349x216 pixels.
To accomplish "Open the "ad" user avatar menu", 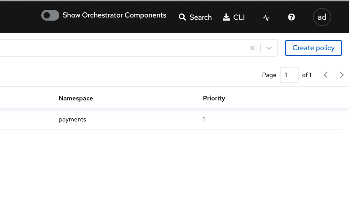I will click(x=322, y=17).
